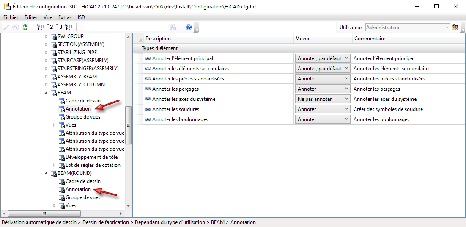Expand the ASSEMBLY_BEAM tree node
466x227 pixels.
coord(47,77)
